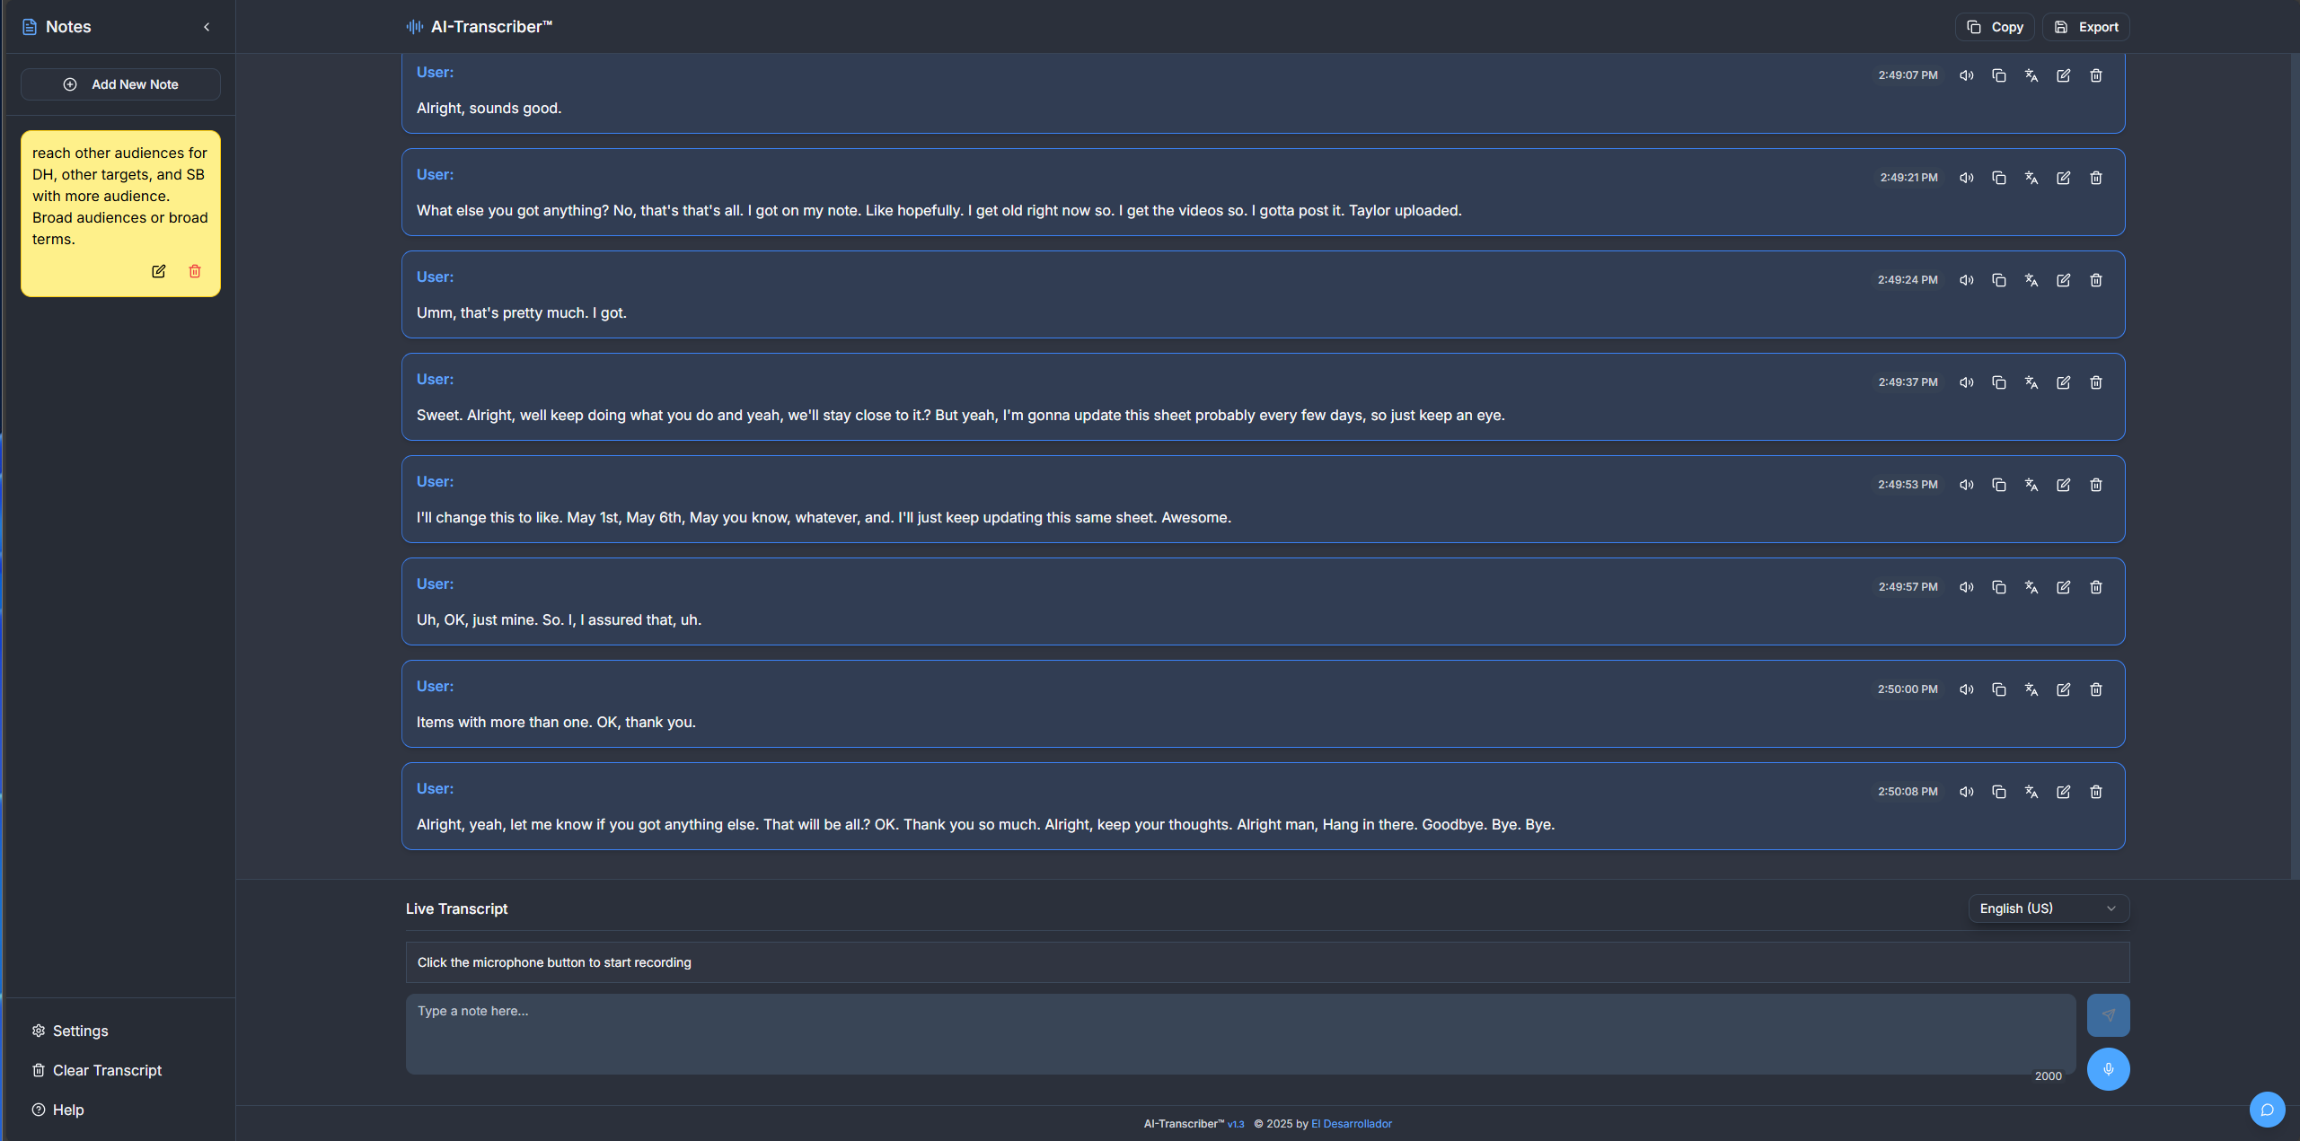Click the Type a note here field
The width and height of the screenshot is (2300, 1141).
pyautogui.click(x=1239, y=1032)
